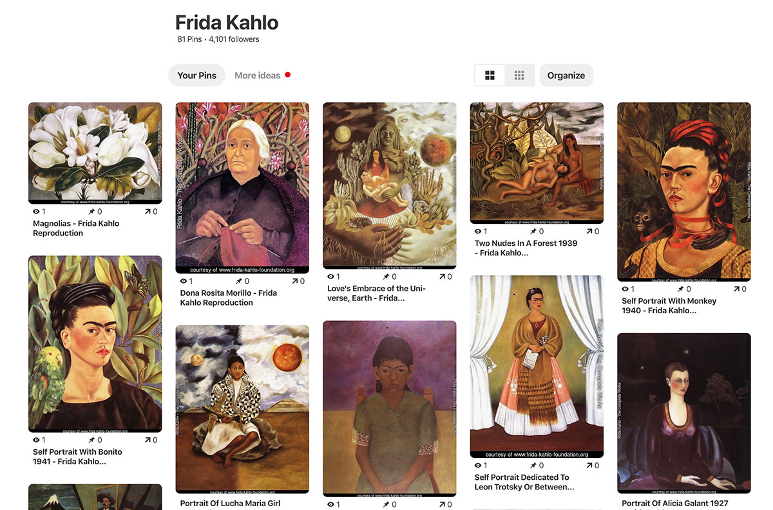Open the Self Portrait With Monkey painting
This screenshot has width=773, height=510.
click(684, 192)
